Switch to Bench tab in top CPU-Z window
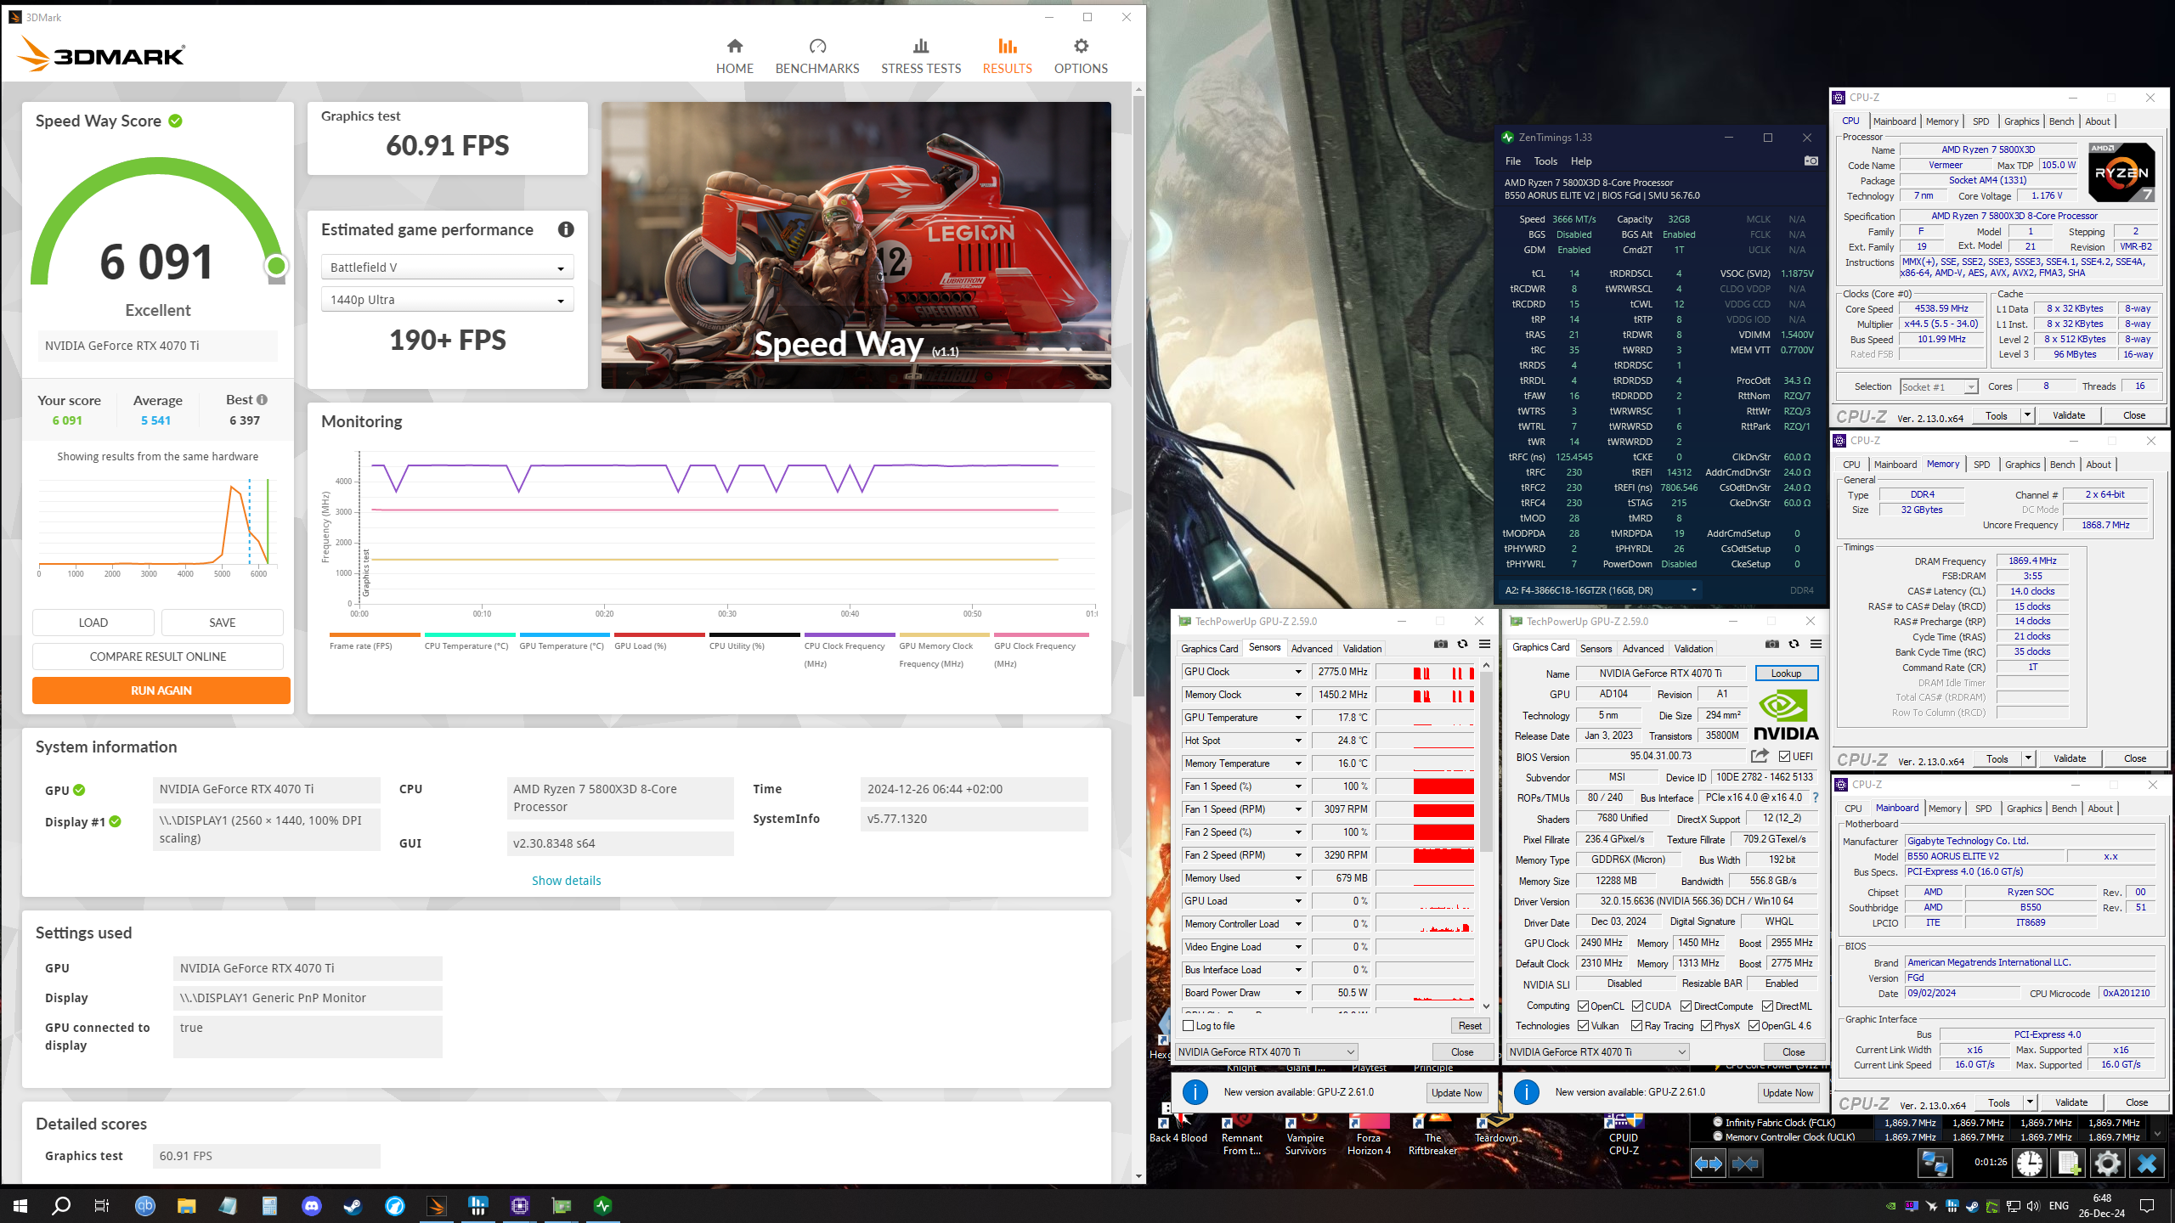2175x1223 pixels. coord(2061,121)
